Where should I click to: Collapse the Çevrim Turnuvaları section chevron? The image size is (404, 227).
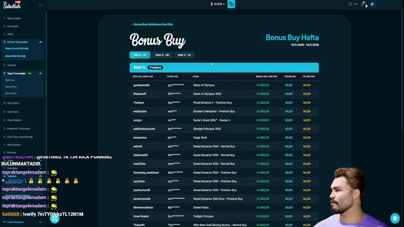(40, 42)
